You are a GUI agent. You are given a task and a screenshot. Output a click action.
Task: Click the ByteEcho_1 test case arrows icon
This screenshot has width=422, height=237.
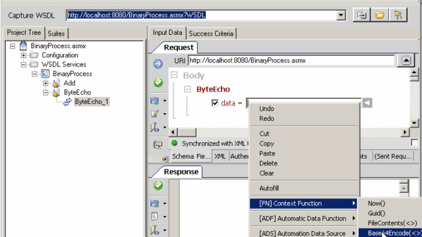(x=67, y=102)
